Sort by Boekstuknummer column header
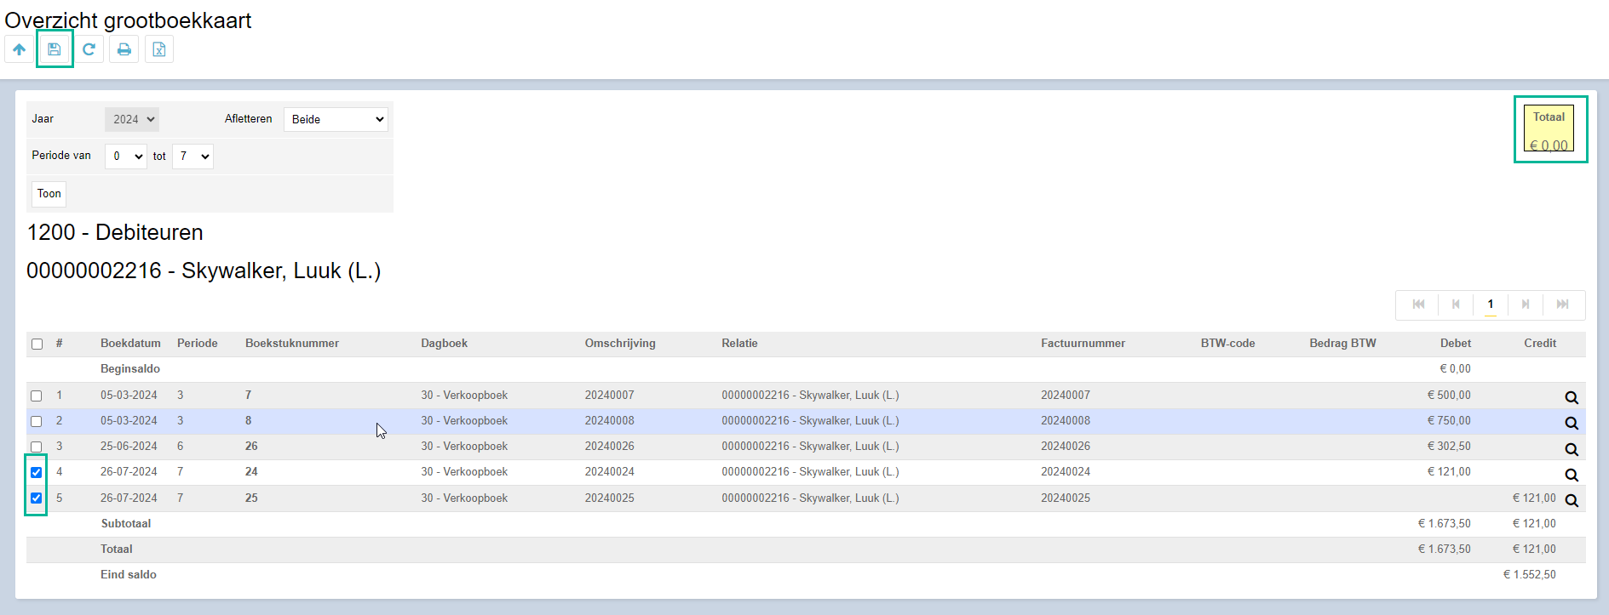This screenshot has width=1609, height=615. coord(292,344)
